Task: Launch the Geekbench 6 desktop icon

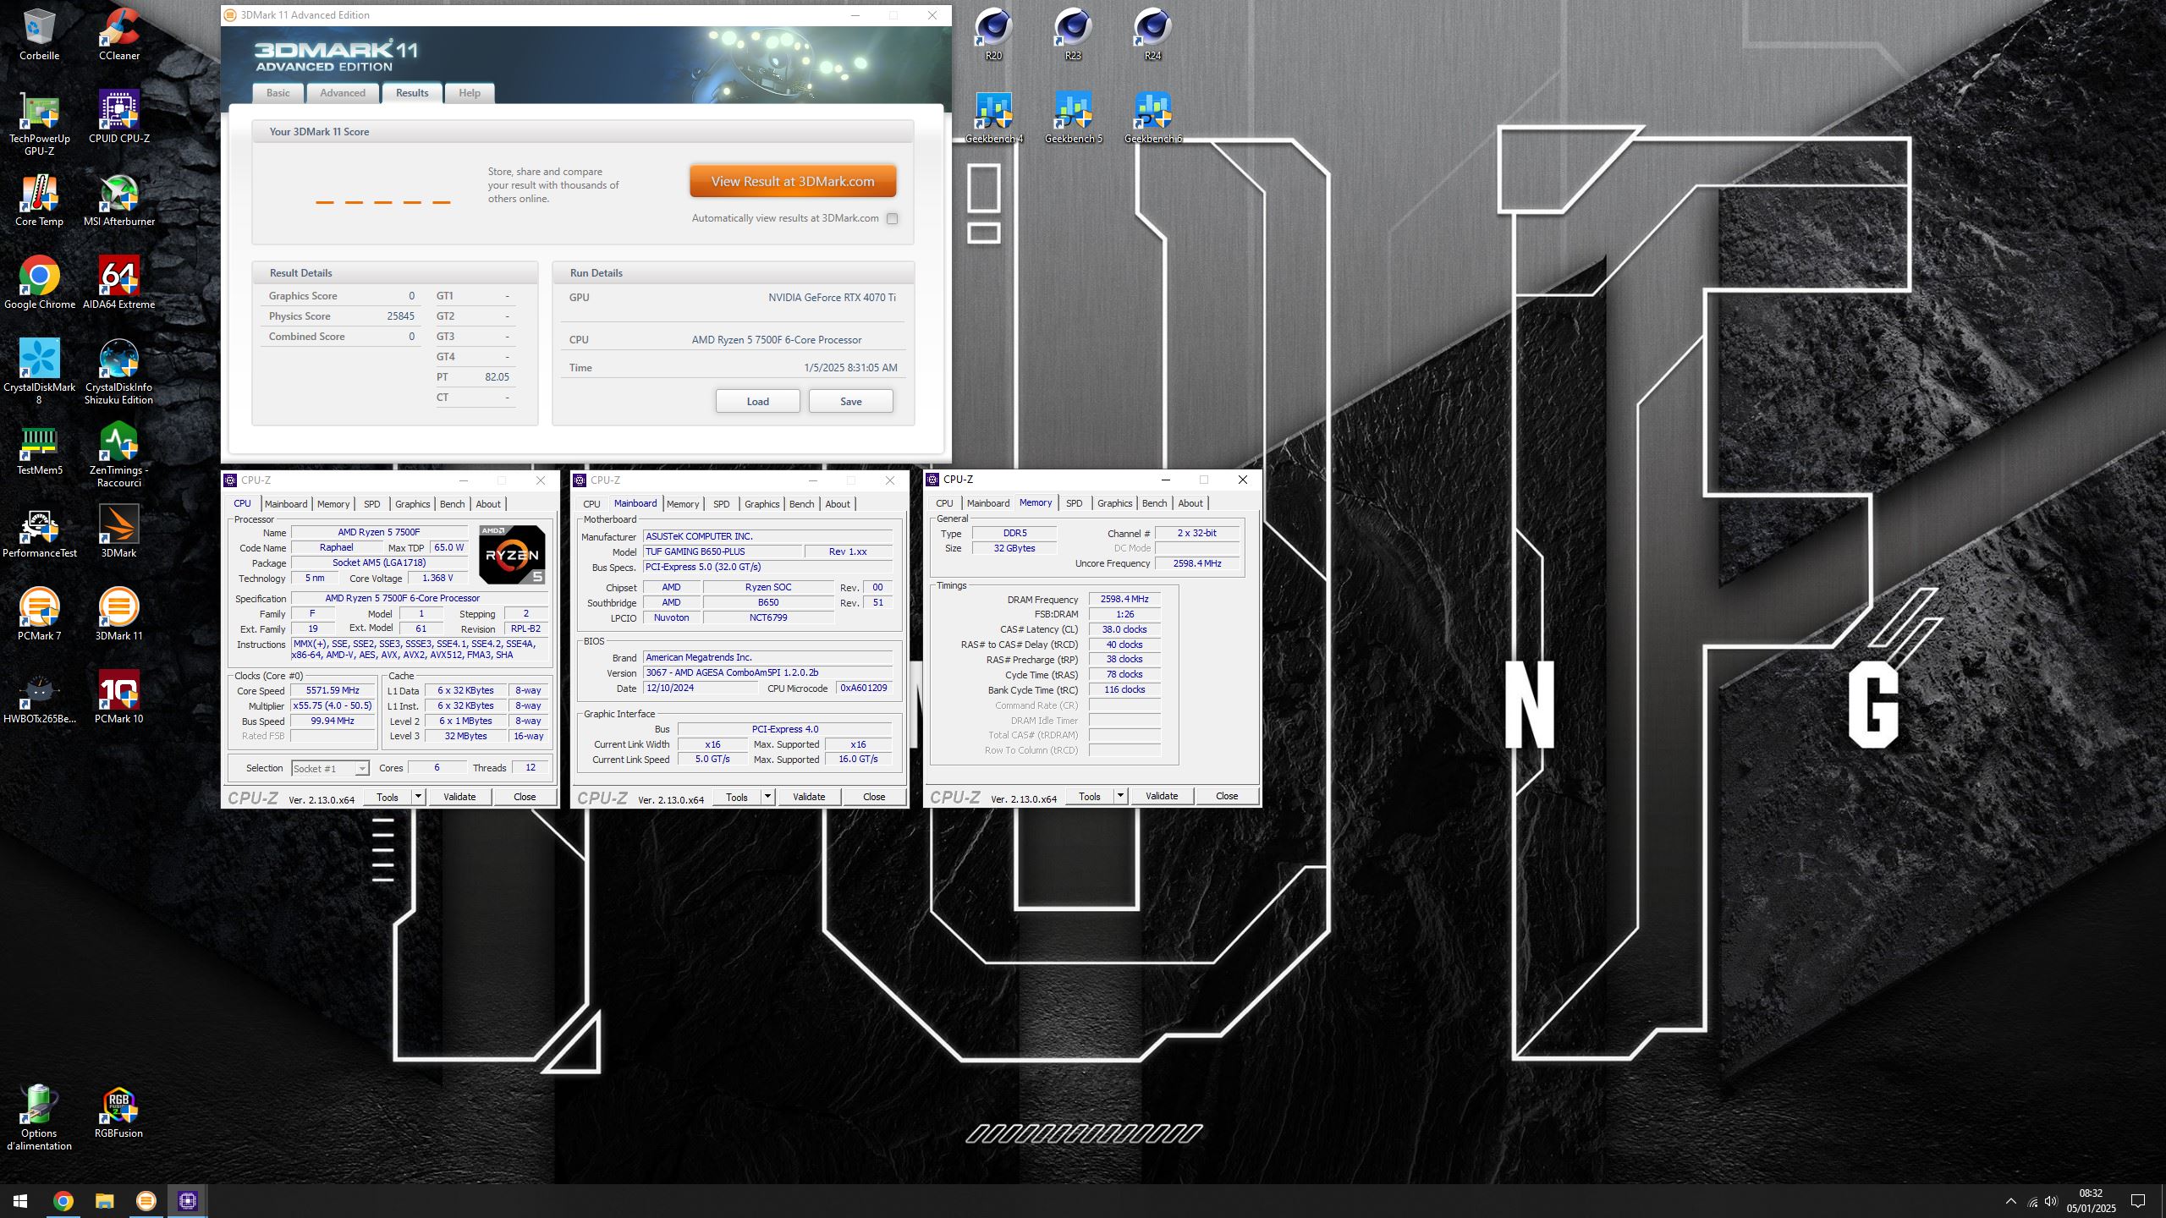Action: [x=1152, y=118]
